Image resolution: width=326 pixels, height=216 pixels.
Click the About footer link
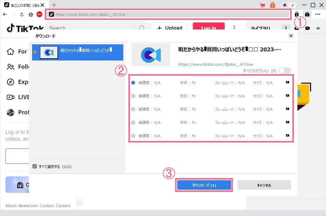11,206
